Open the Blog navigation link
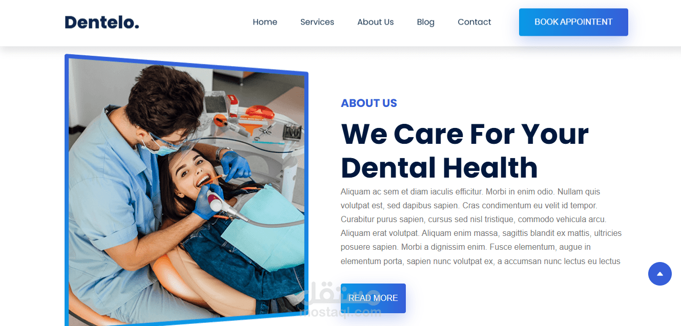 [426, 22]
